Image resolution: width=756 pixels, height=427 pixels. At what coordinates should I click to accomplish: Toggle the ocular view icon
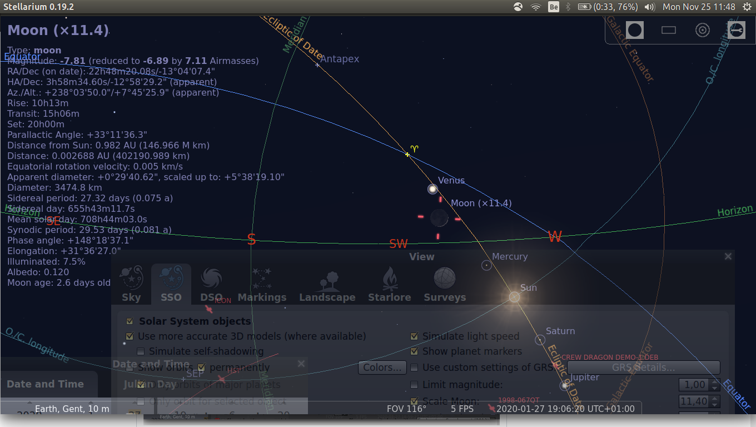click(635, 30)
